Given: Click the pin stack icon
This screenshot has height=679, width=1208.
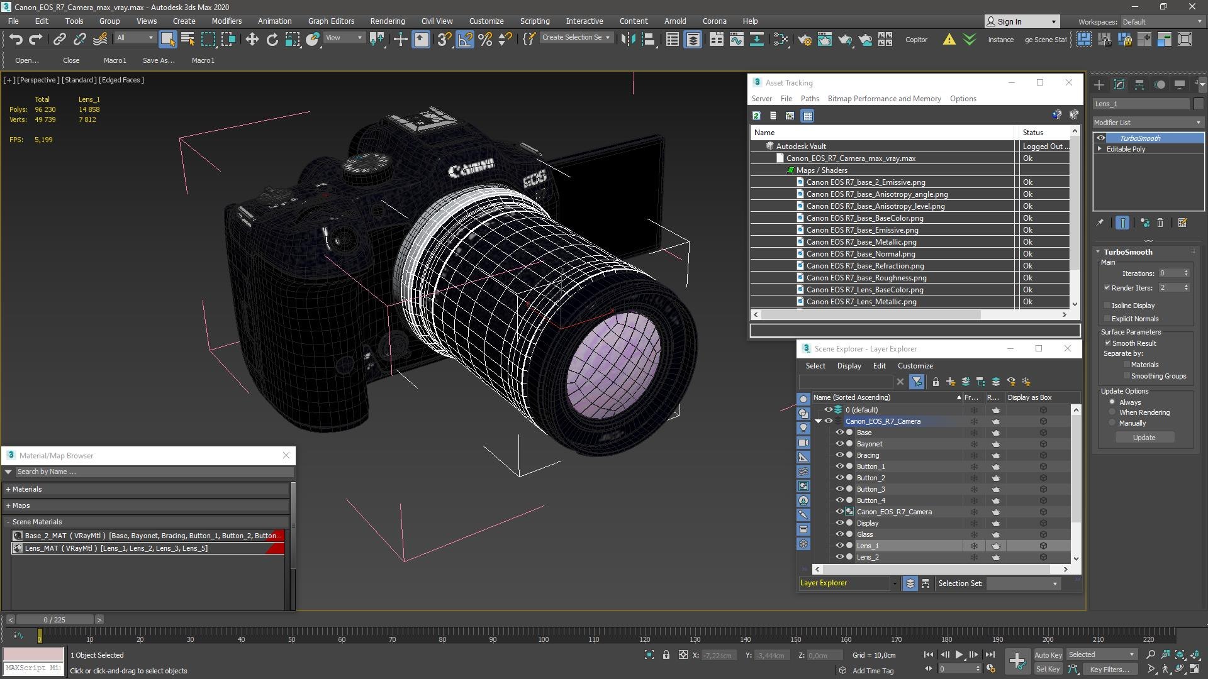Looking at the screenshot, I should [x=1100, y=223].
